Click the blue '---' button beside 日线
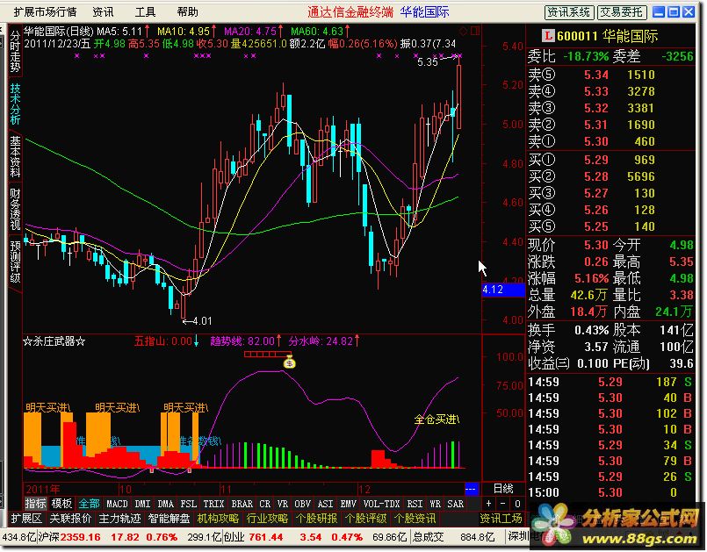 pos(471,489)
